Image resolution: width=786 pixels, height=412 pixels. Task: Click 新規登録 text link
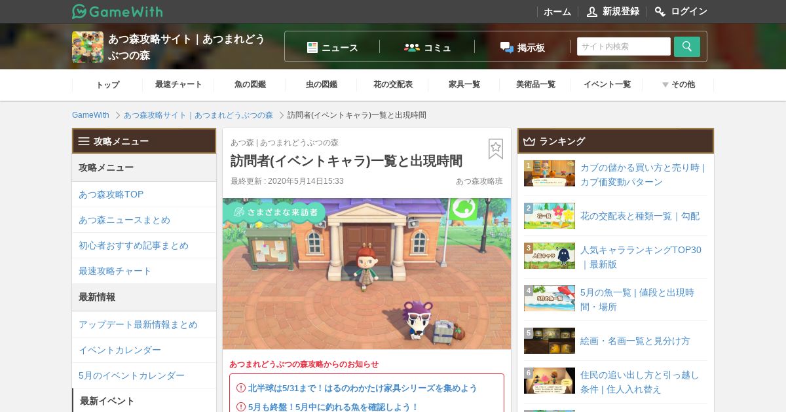coord(621,11)
